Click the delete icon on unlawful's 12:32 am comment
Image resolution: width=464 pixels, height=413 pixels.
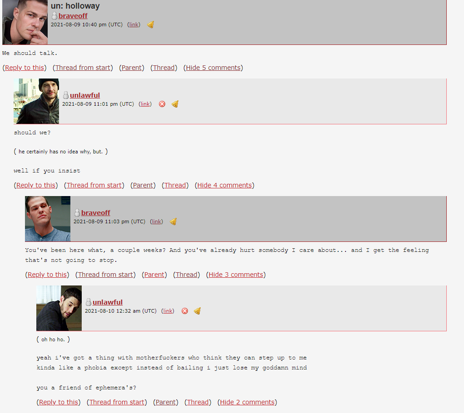pyautogui.click(x=185, y=311)
